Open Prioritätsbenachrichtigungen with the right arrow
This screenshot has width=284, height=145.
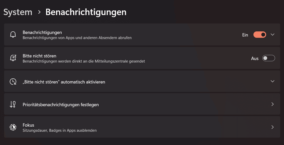coord(273,104)
